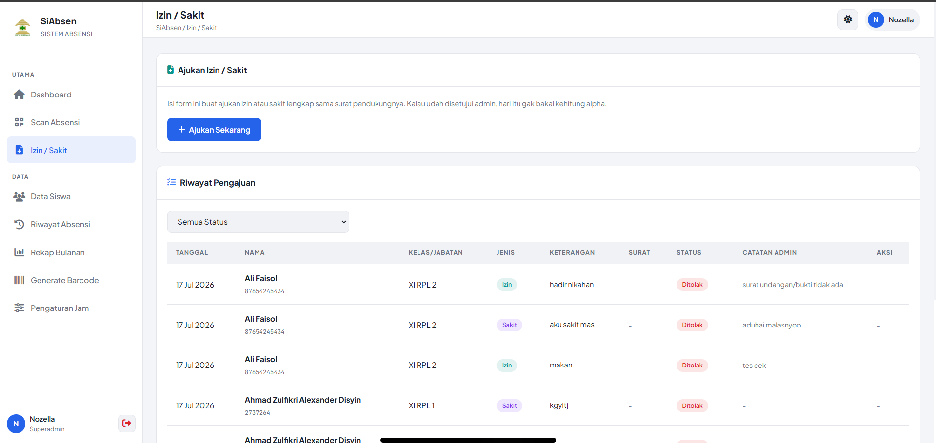The image size is (936, 443).
Task: Click the Riwayat Absensi history icon
Action: click(x=19, y=224)
